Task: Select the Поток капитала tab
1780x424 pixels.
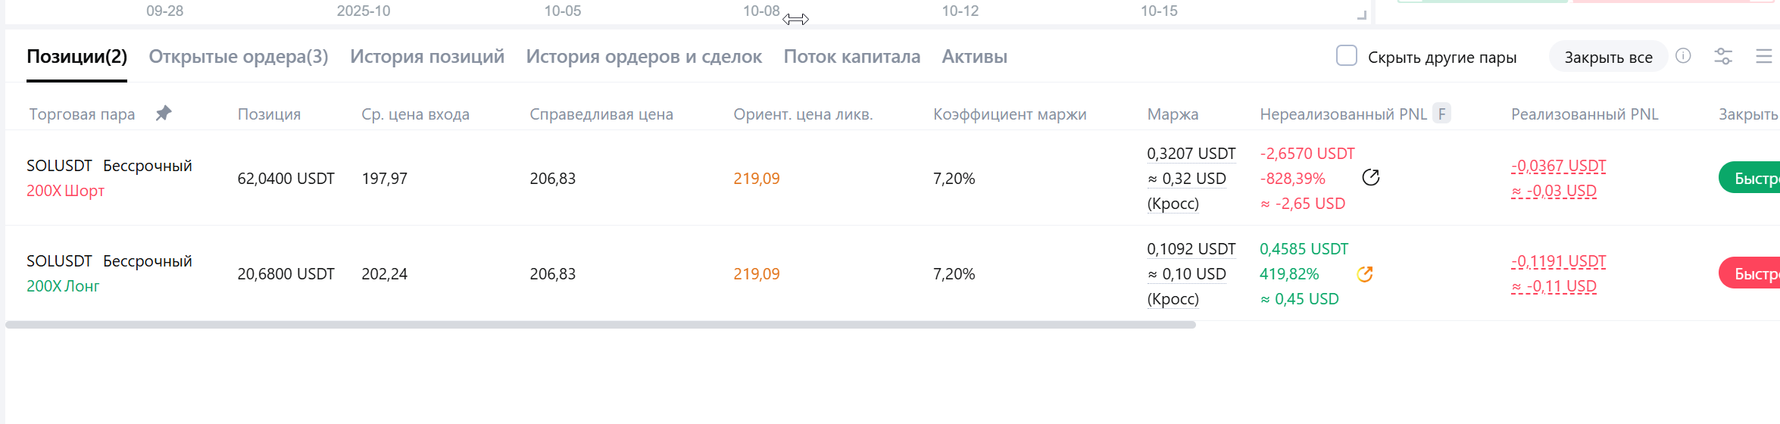Action: [851, 57]
